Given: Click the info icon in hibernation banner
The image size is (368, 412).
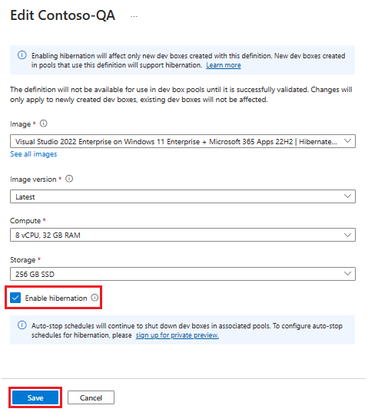Looking at the screenshot, I should coord(22,55).
